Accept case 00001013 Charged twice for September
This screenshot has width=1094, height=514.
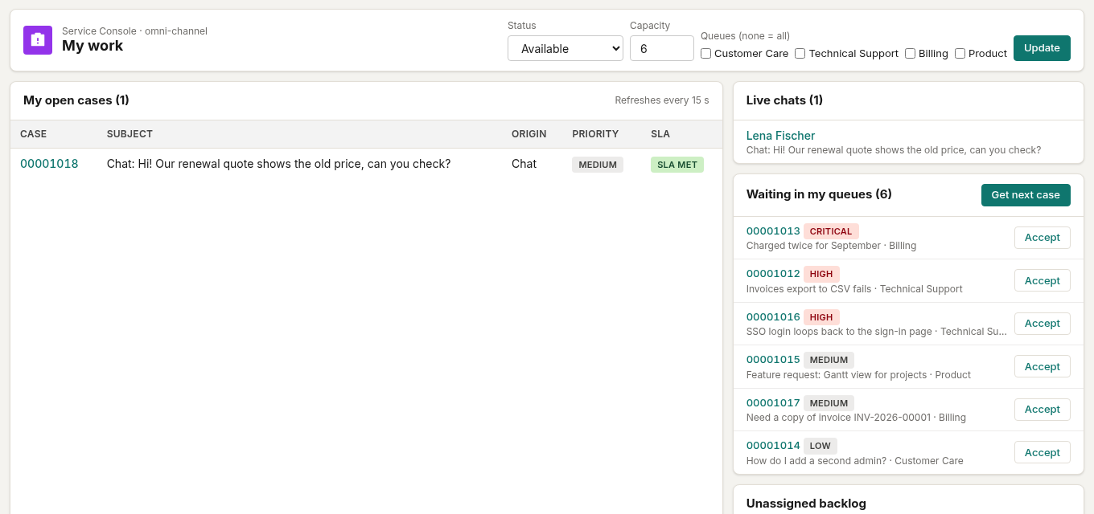[1043, 238]
